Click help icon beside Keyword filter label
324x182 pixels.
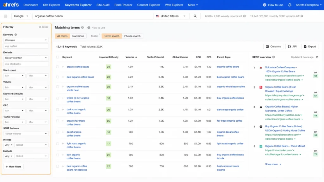[x=16, y=35]
